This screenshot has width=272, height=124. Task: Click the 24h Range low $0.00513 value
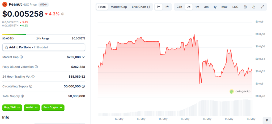pyautogui.click(x=8, y=38)
